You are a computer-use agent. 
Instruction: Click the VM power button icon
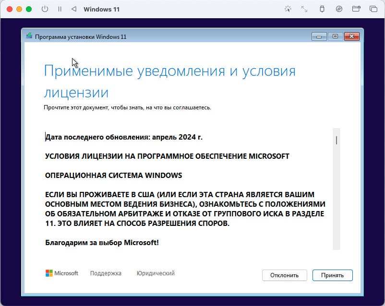(45, 9)
